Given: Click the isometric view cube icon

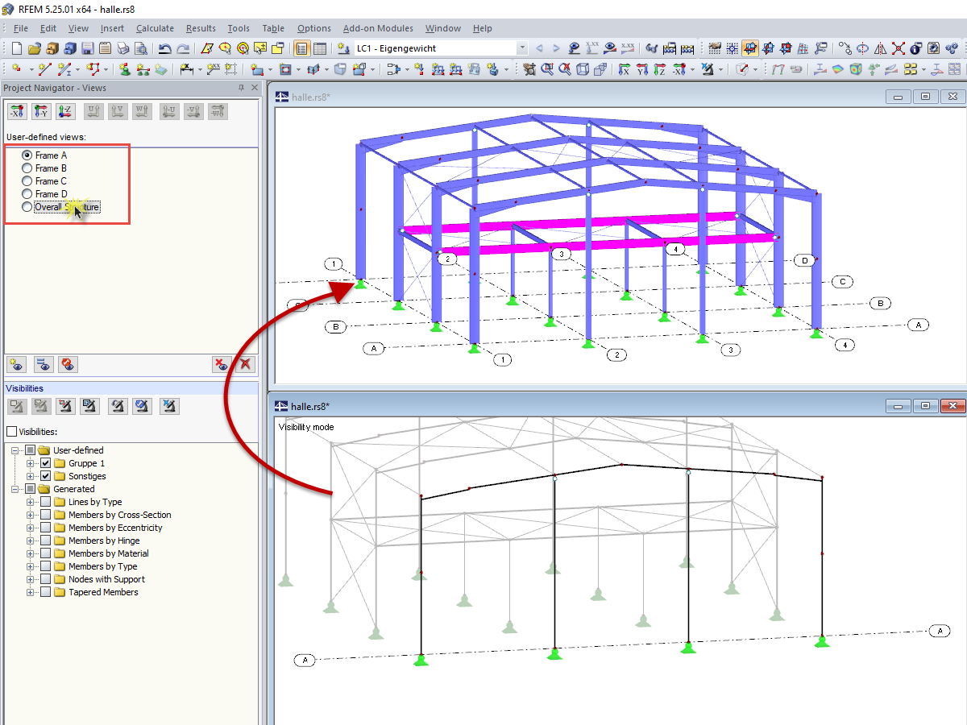Looking at the screenshot, I should (x=583, y=69).
